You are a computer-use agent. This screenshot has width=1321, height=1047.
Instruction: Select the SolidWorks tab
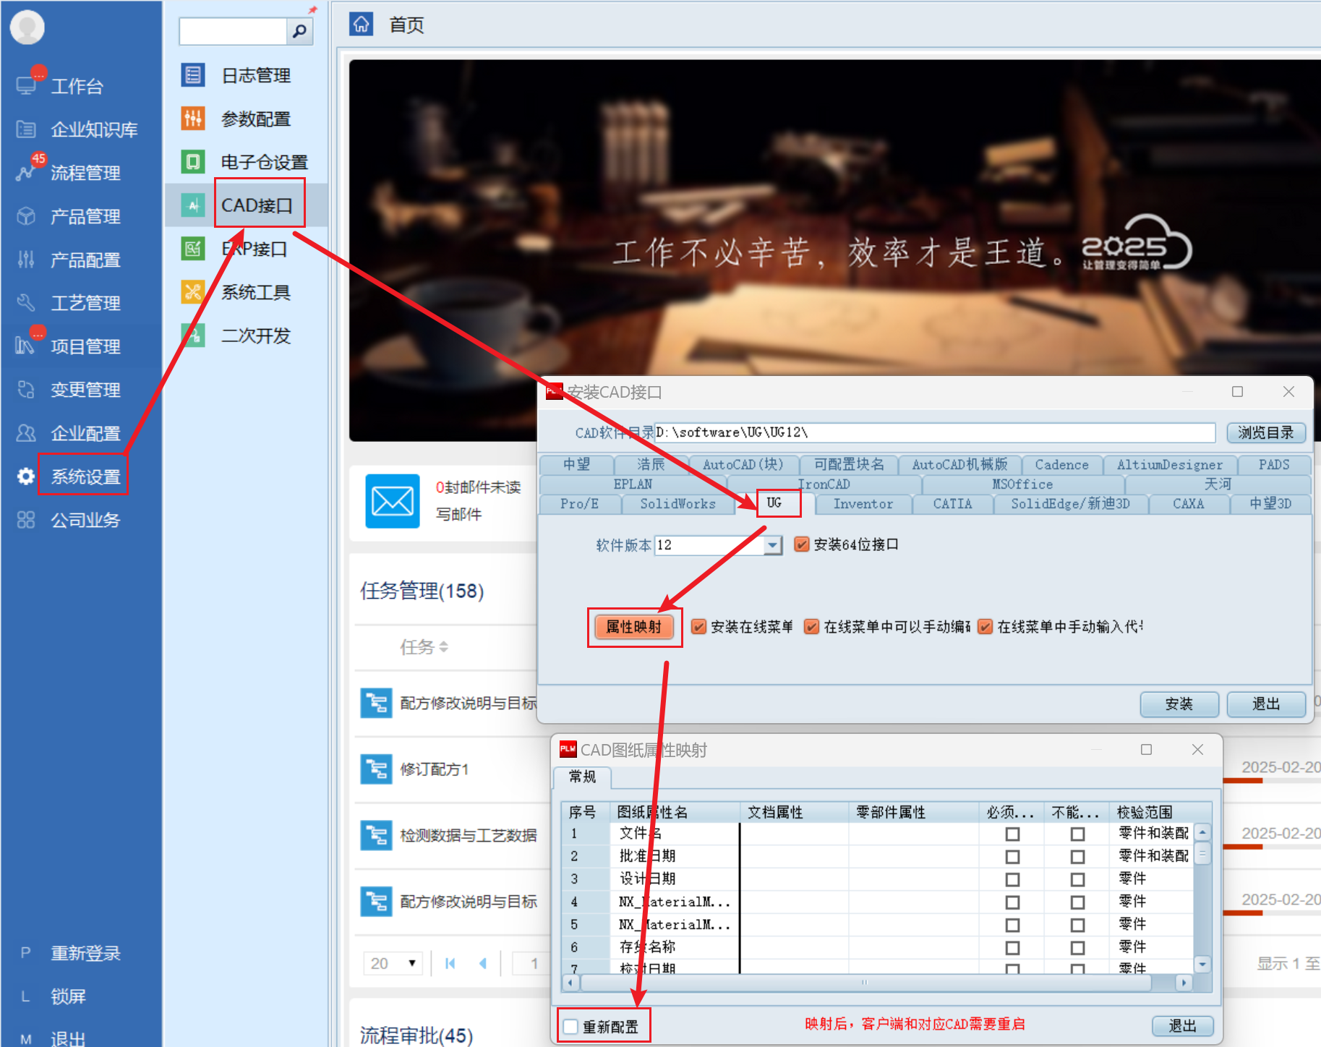(x=677, y=504)
